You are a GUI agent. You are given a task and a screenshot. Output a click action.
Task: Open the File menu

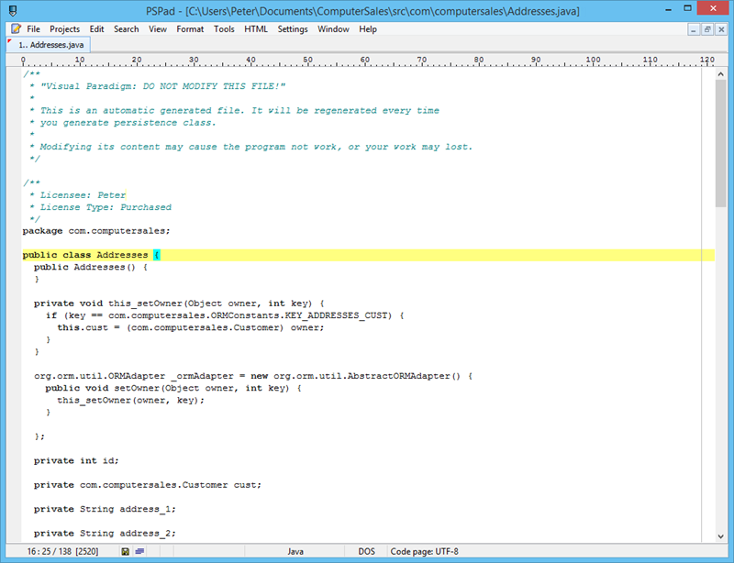[33, 29]
